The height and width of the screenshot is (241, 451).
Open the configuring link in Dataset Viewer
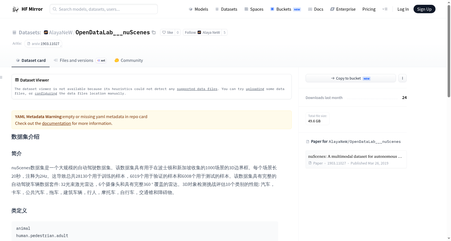[46, 93]
